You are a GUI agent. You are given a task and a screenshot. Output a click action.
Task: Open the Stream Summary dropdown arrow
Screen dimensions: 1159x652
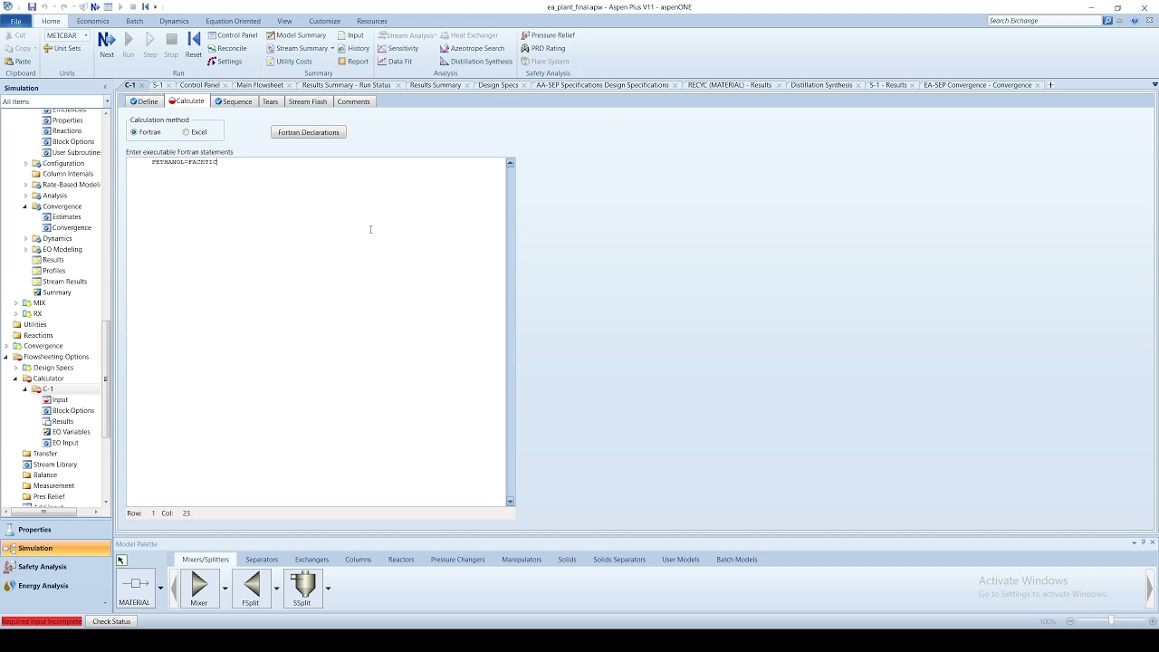(332, 48)
